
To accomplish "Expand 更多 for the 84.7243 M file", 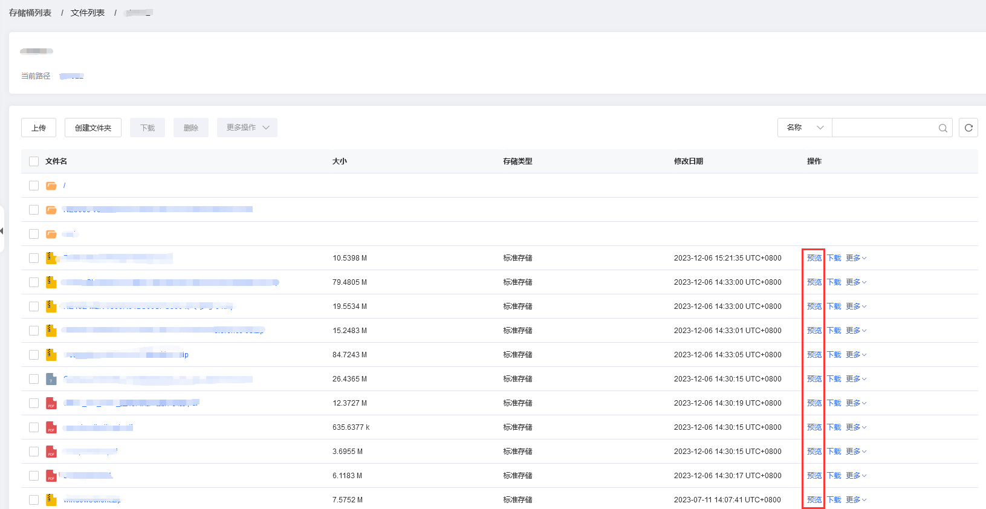I will [856, 355].
